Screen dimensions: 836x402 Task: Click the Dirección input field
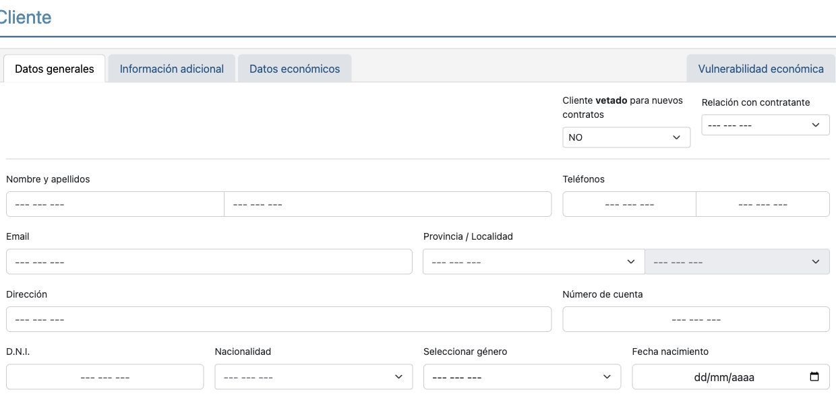pyautogui.click(x=278, y=319)
